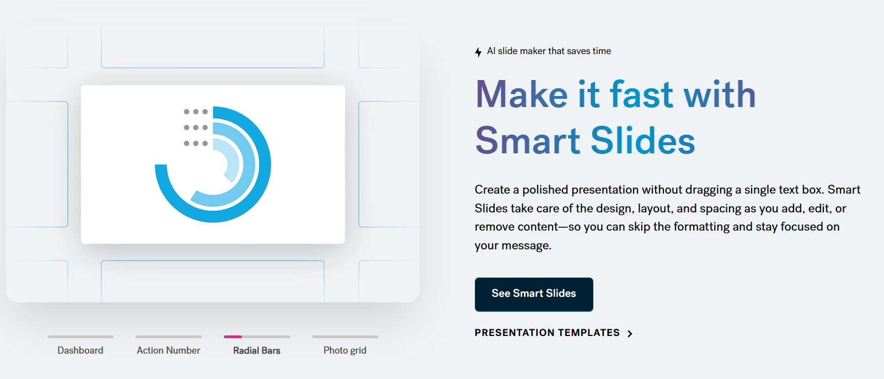Click the lightning bolt icon
The width and height of the screenshot is (884, 379).
(478, 52)
